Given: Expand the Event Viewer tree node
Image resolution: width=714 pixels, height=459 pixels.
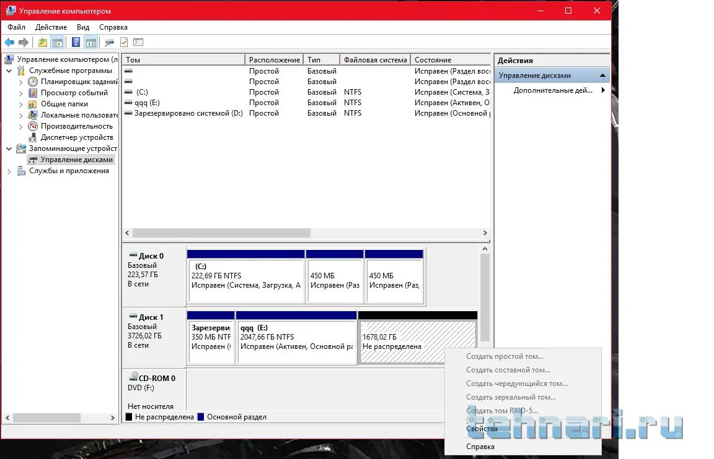Looking at the screenshot, I should pyautogui.click(x=20, y=93).
